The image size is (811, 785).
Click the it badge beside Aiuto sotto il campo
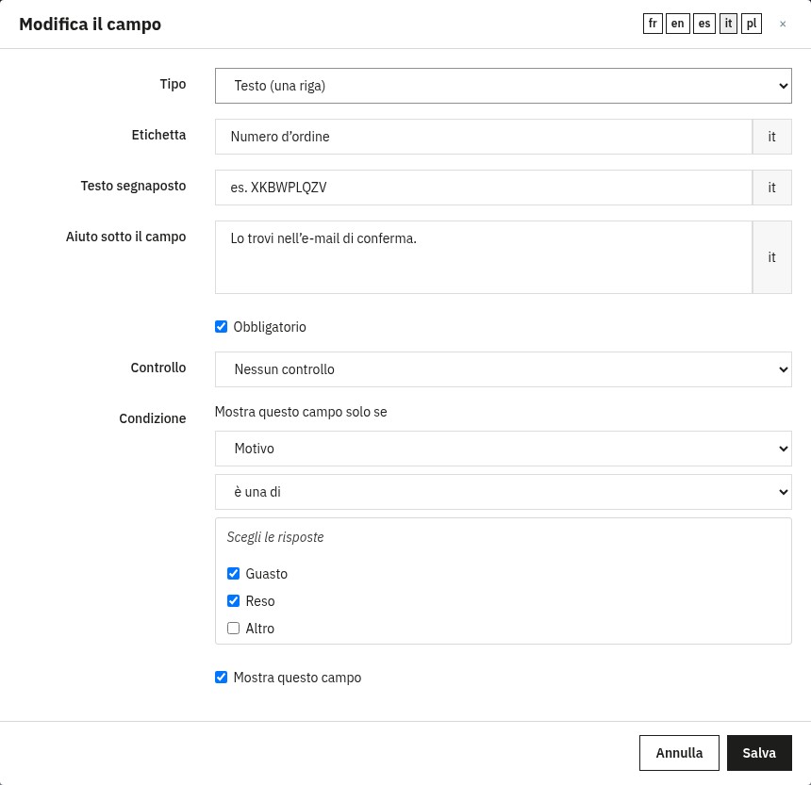(771, 257)
